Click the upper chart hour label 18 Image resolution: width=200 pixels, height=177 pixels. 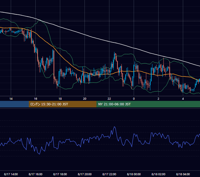[x=60, y=99]
